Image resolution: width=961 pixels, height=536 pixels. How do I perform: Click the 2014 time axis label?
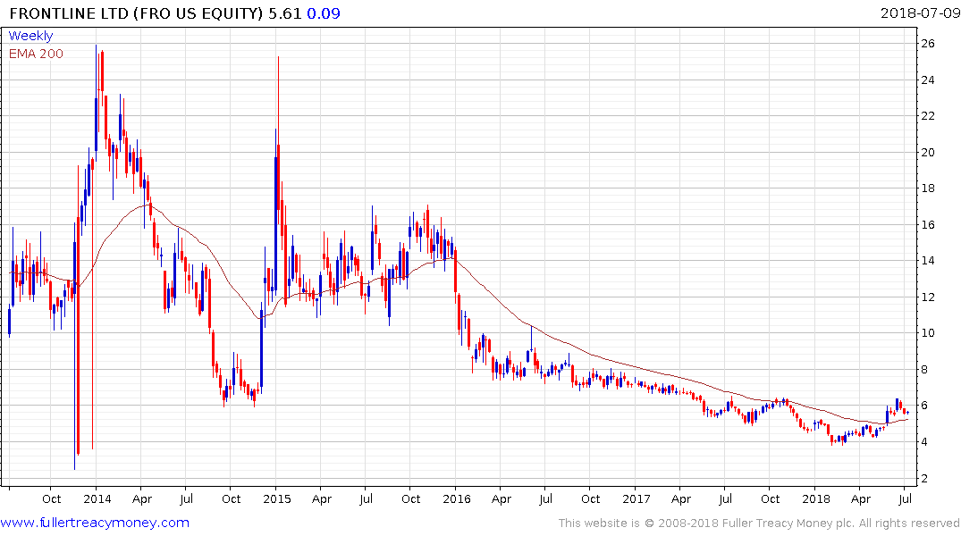(x=97, y=498)
